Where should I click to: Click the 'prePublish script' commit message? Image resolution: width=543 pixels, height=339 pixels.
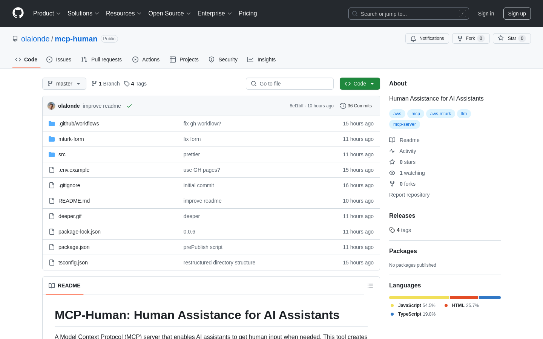pos(203,247)
